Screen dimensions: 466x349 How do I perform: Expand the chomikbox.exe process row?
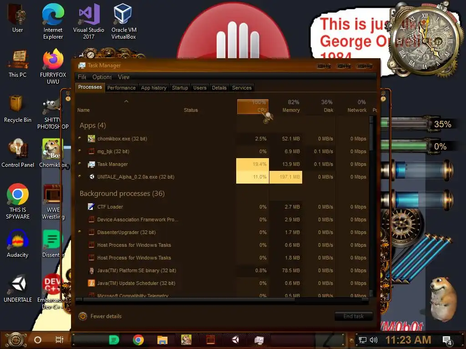click(x=80, y=138)
